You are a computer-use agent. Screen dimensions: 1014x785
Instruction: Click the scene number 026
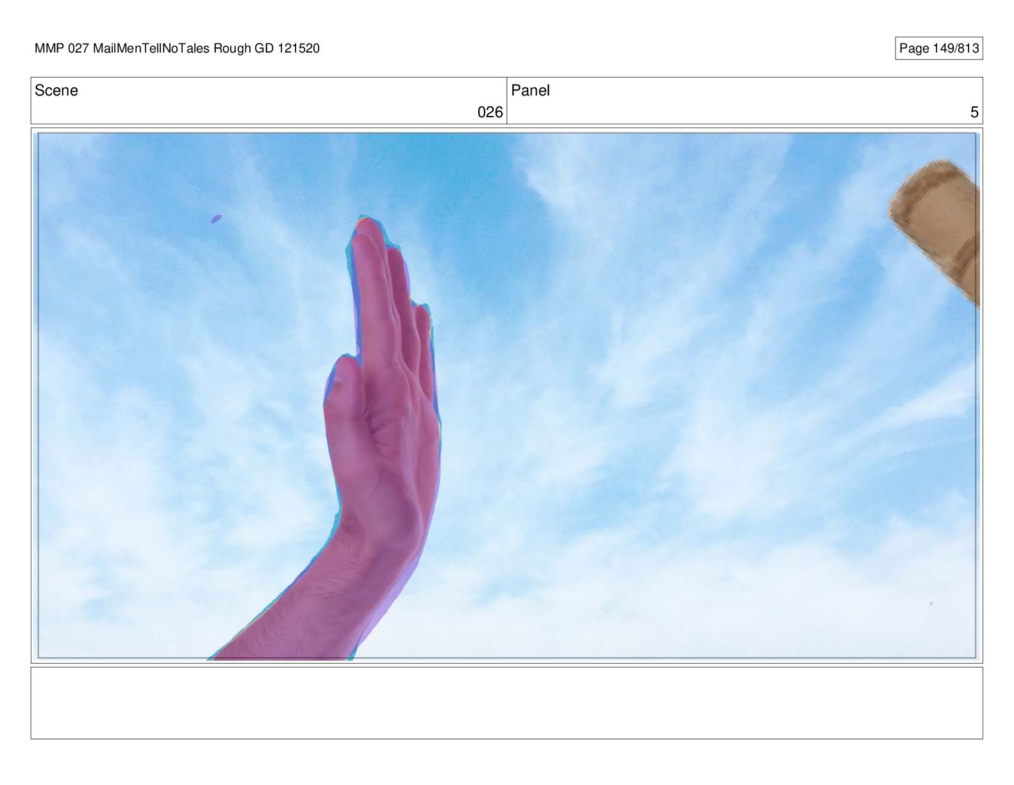(490, 112)
